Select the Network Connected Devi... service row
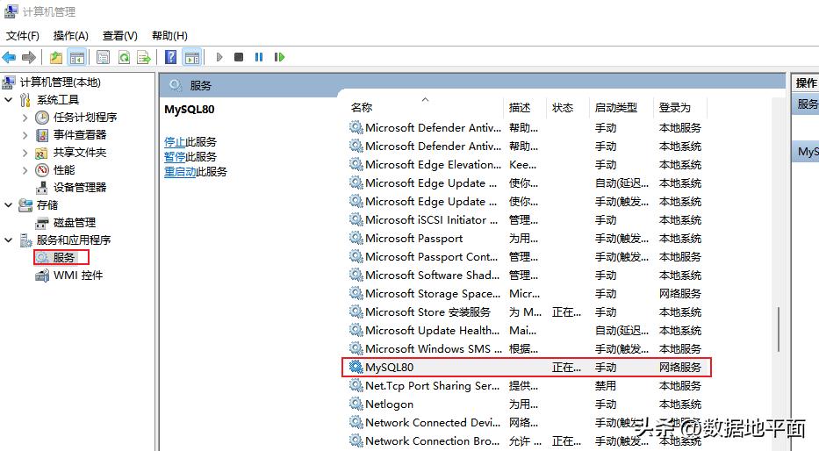 (x=527, y=422)
